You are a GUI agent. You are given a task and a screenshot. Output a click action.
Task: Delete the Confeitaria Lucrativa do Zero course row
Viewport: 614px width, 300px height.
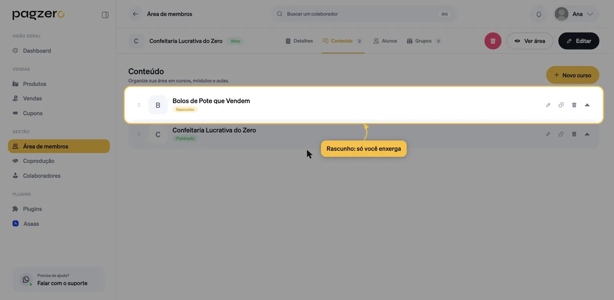pyautogui.click(x=574, y=134)
